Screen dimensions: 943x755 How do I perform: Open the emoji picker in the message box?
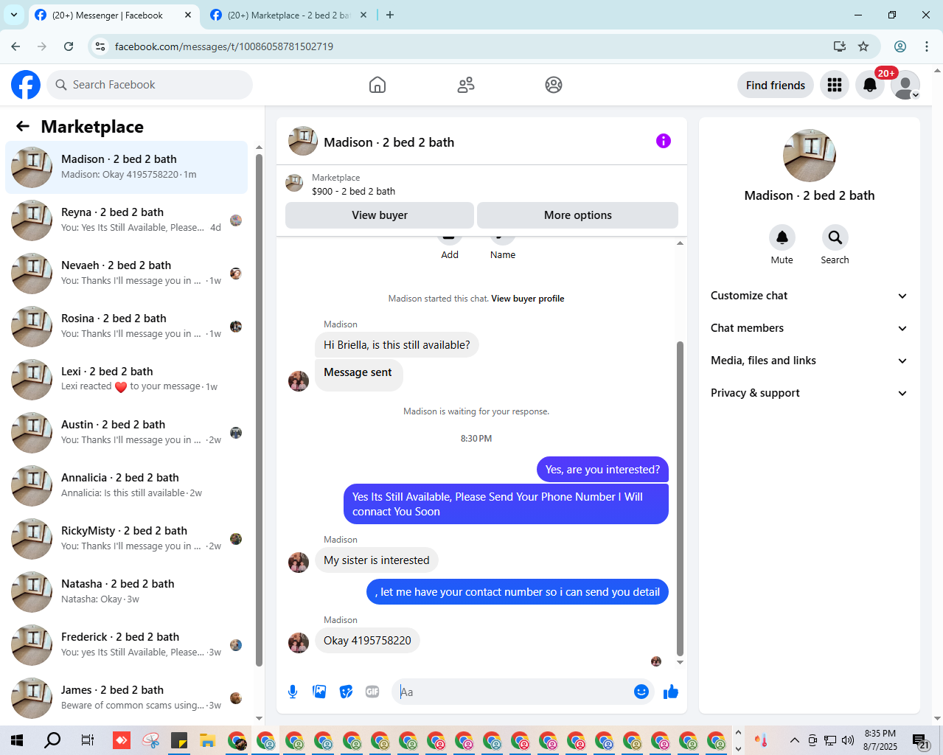click(x=641, y=692)
